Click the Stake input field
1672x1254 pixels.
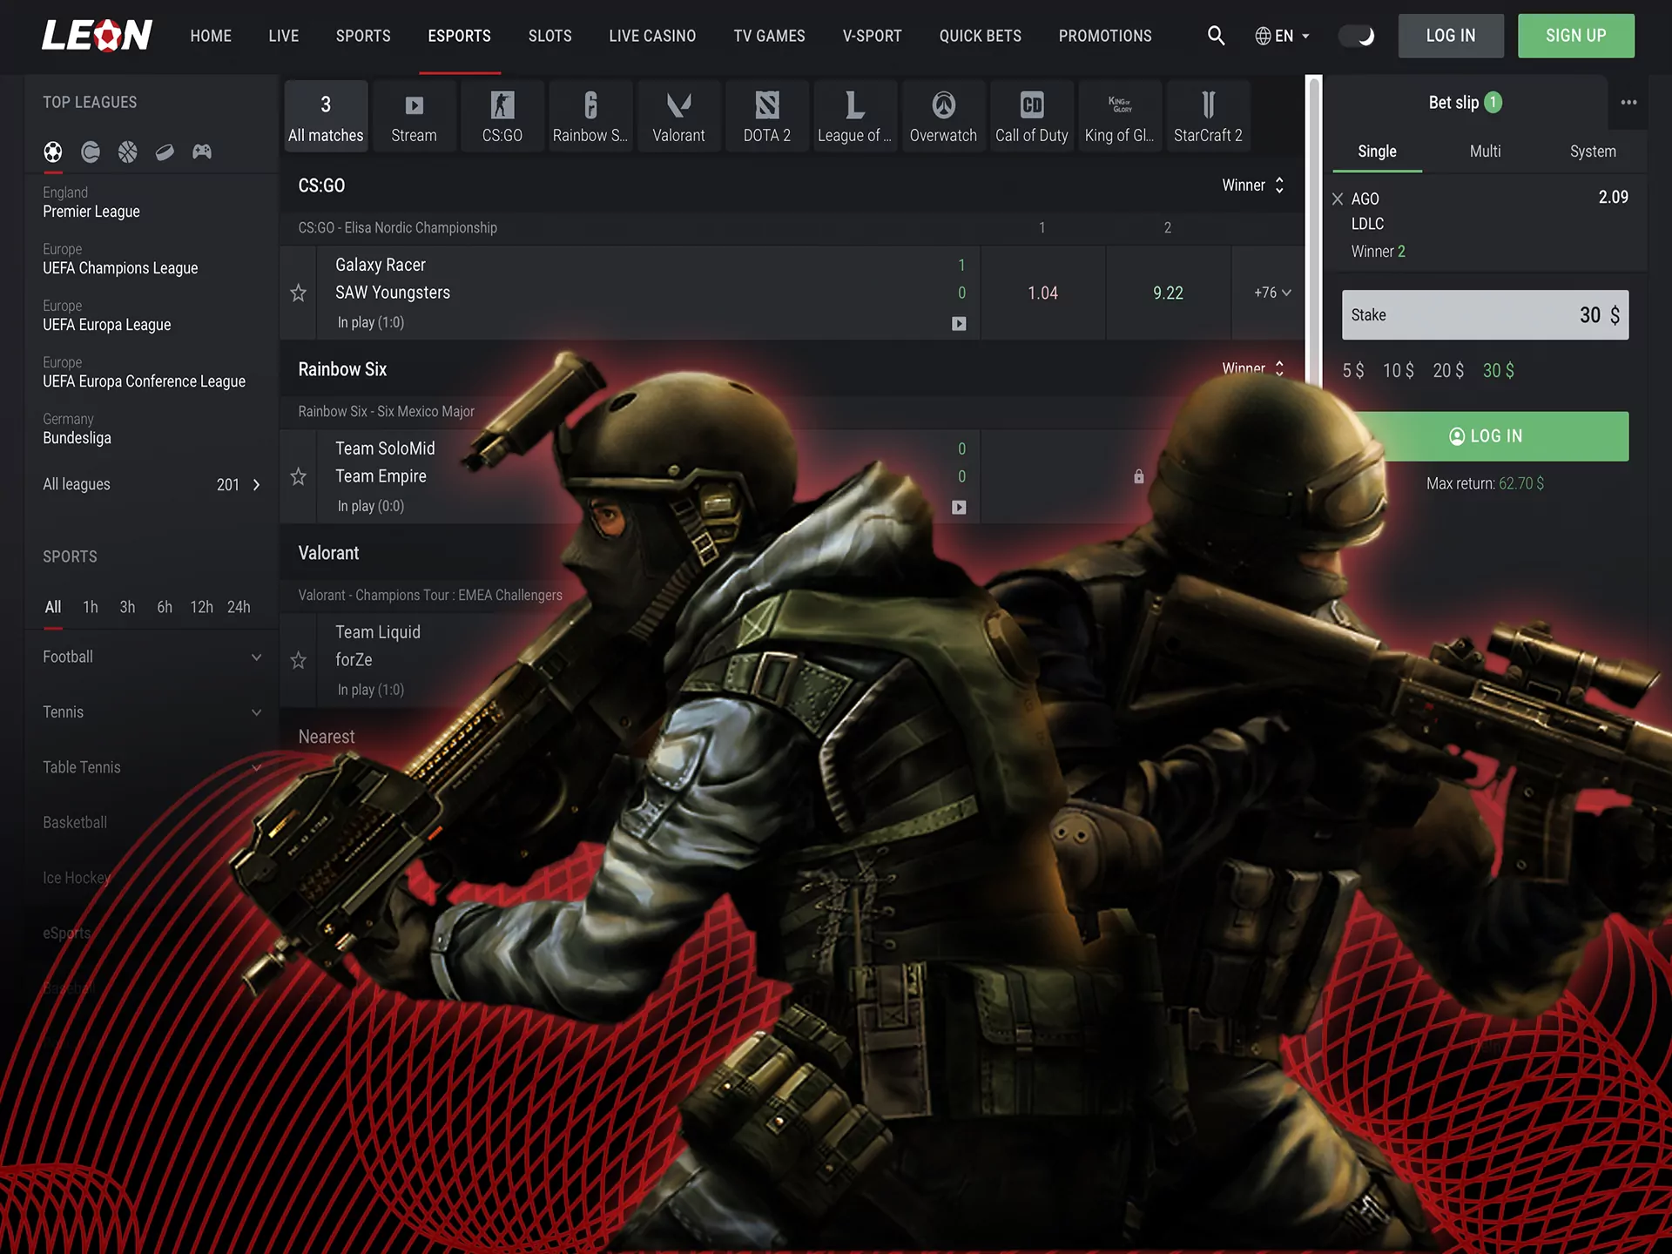[x=1485, y=315]
